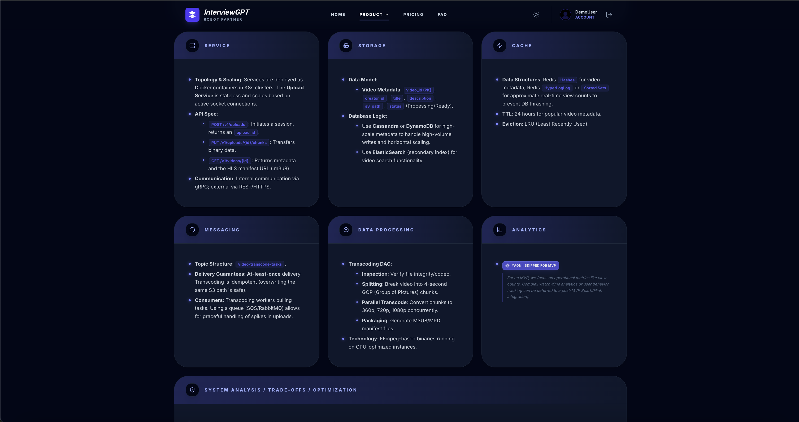
Task: Open the Analytics bar chart icon
Action: (x=499, y=230)
